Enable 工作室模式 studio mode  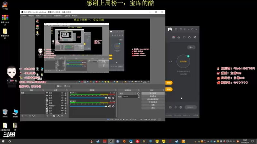click(x=153, y=102)
